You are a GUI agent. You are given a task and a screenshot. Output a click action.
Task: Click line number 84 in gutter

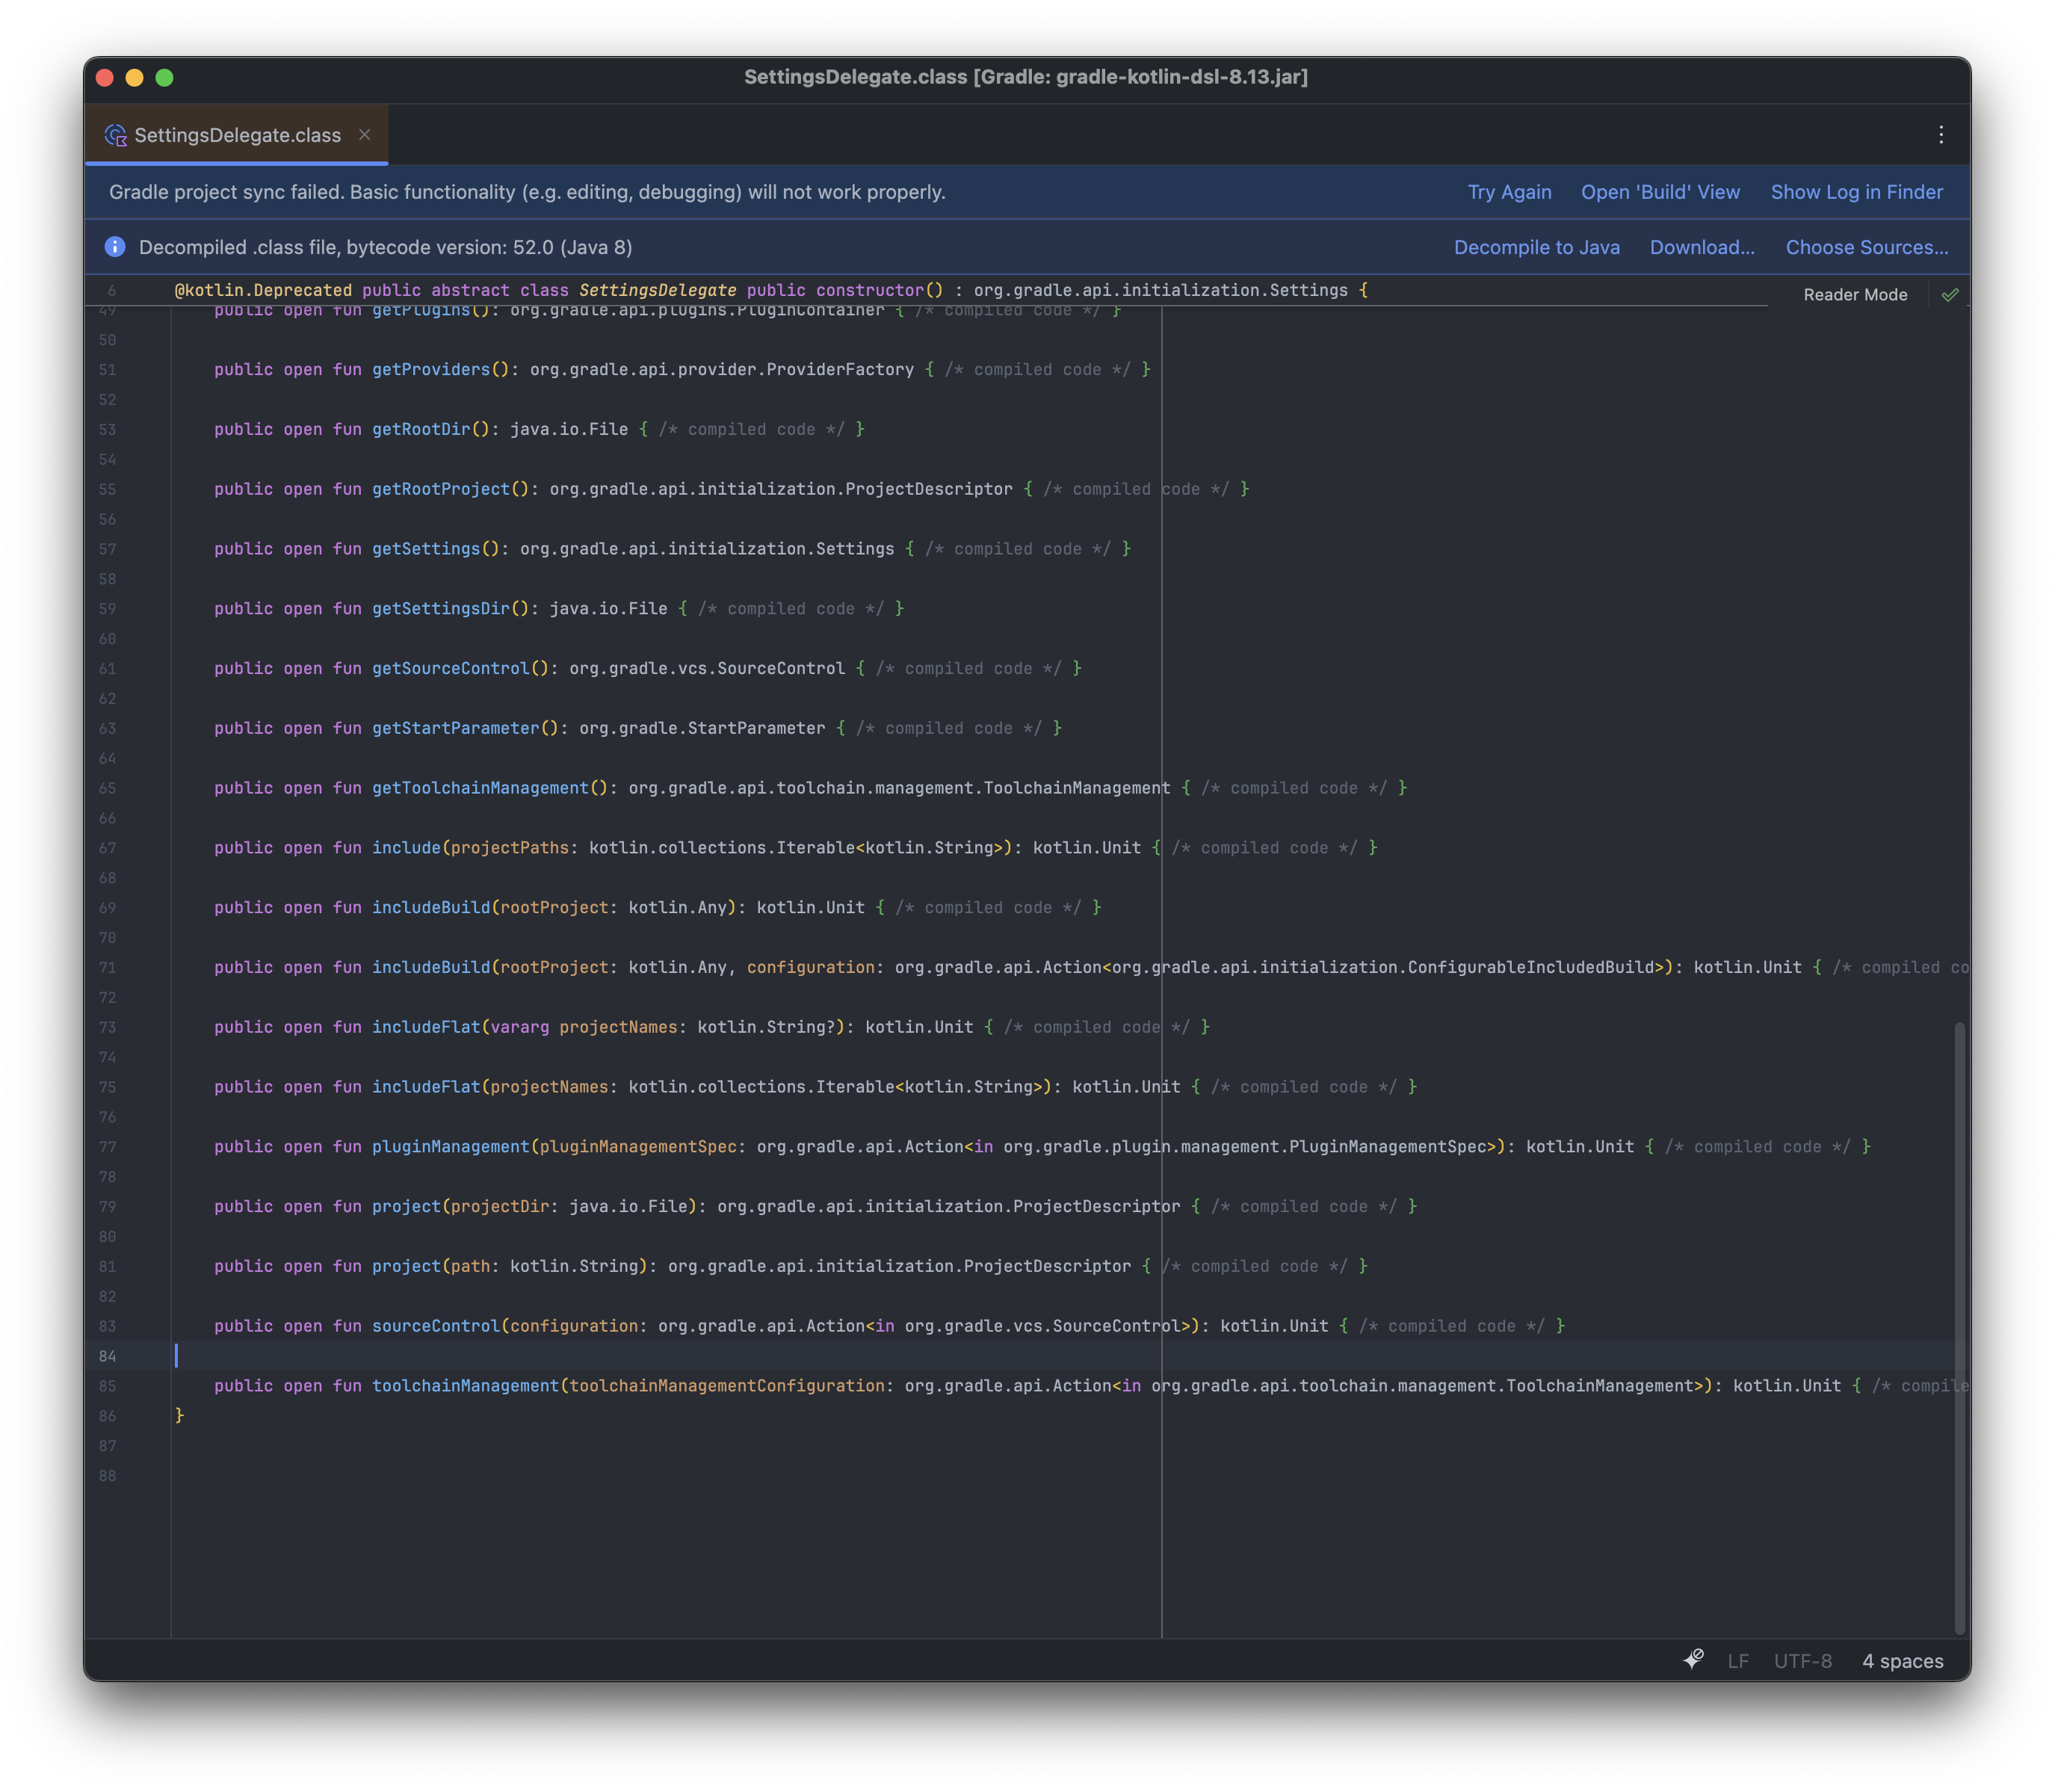click(x=107, y=1356)
